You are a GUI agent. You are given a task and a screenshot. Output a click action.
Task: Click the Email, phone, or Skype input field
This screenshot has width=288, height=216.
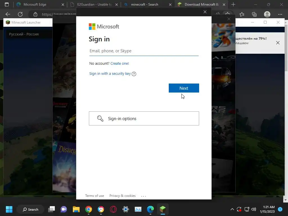point(144,51)
